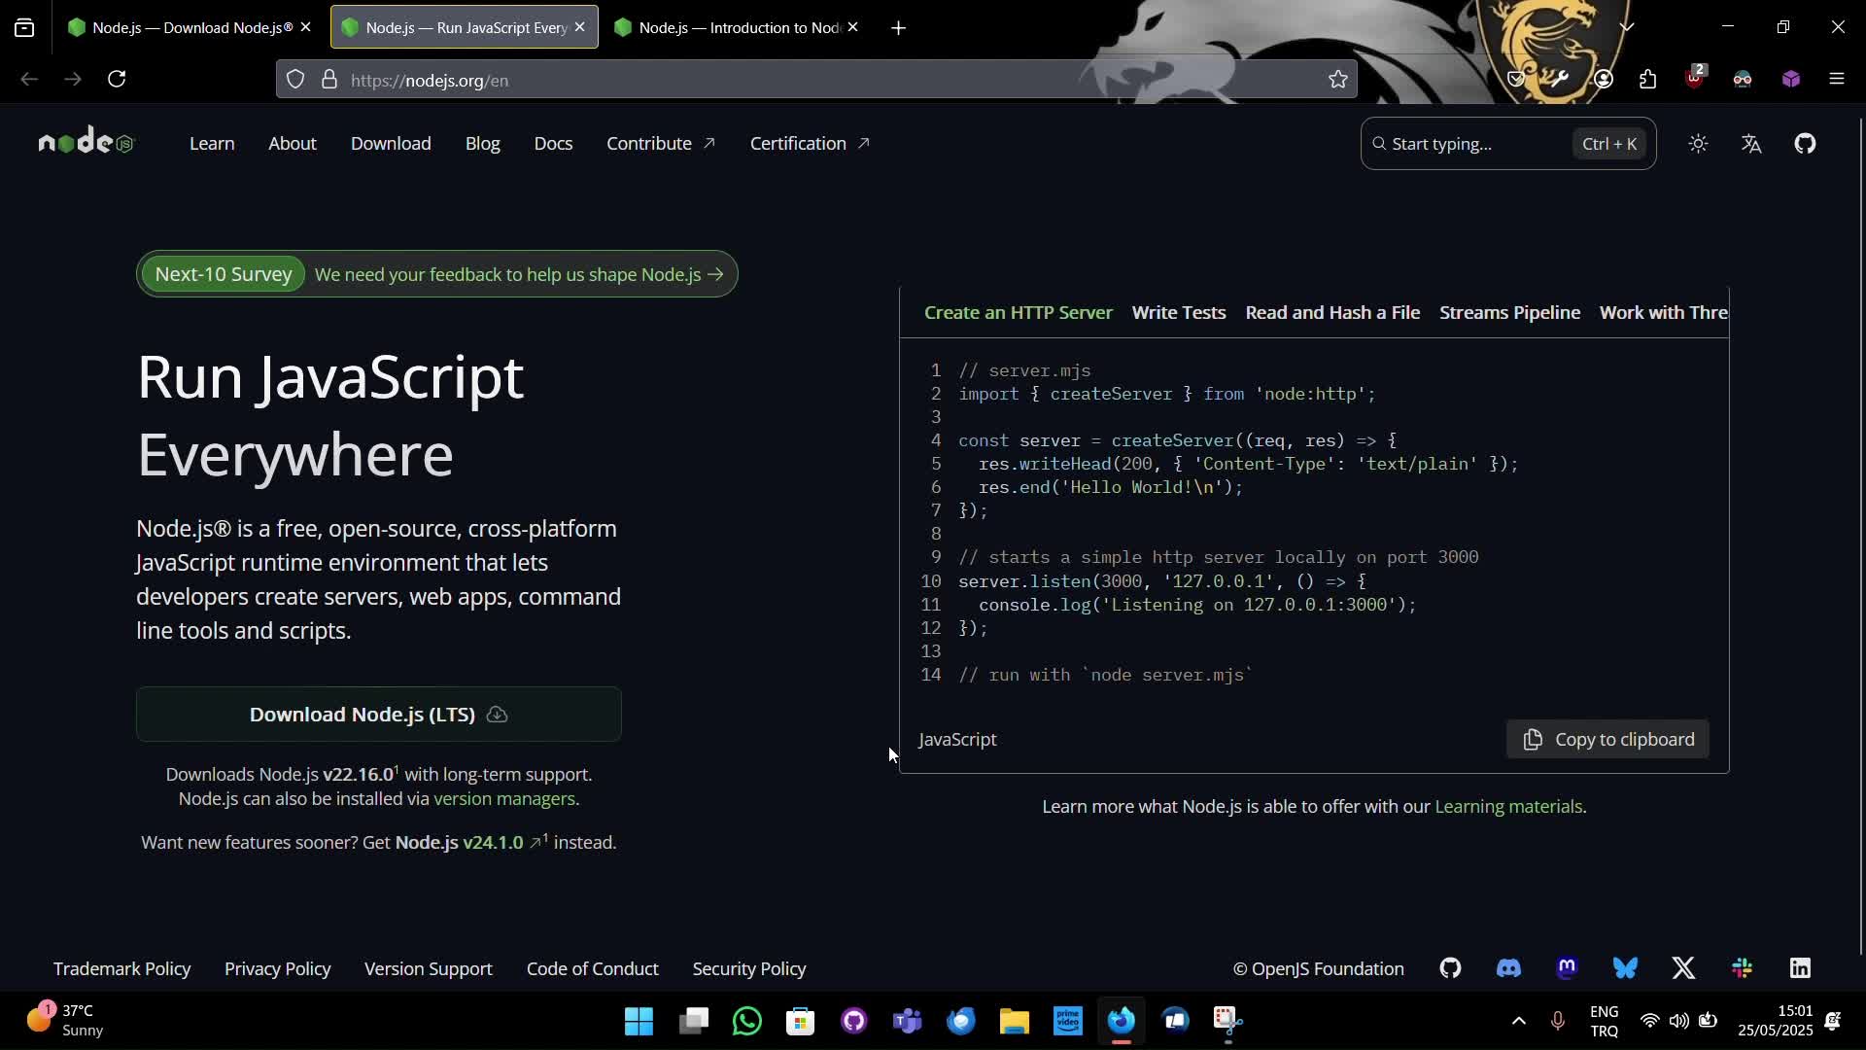Open the X (Twitter) icon in footer
The image size is (1866, 1050).
[1683, 968]
